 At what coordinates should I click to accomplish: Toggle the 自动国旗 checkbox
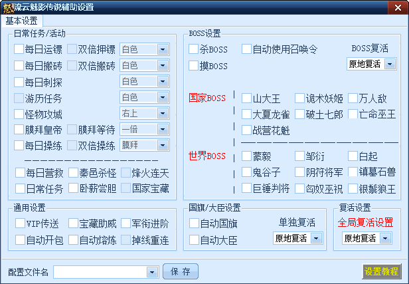194,223
